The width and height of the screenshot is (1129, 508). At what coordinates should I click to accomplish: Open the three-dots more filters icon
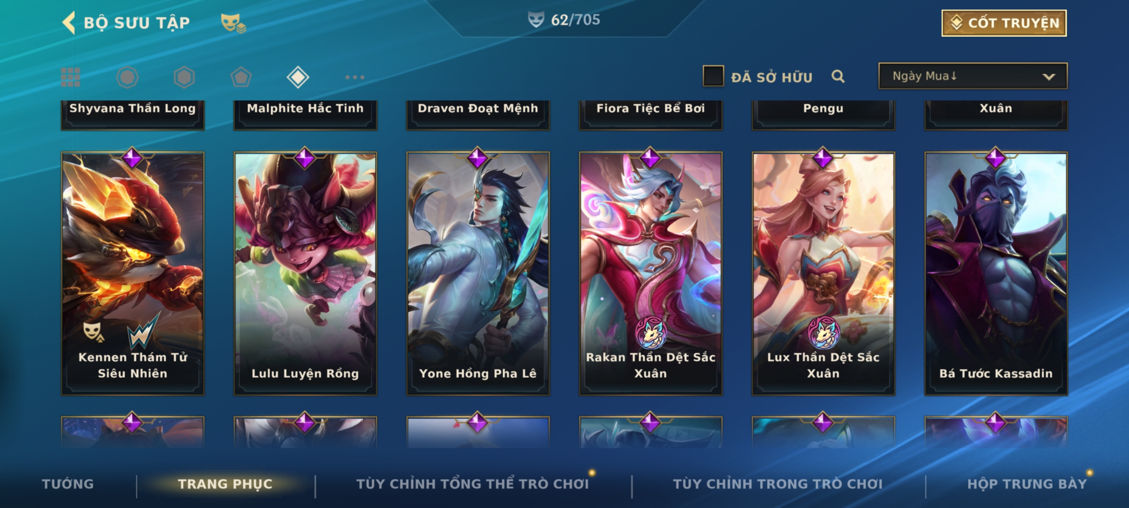pyautogui.click(x=355, y=77)
